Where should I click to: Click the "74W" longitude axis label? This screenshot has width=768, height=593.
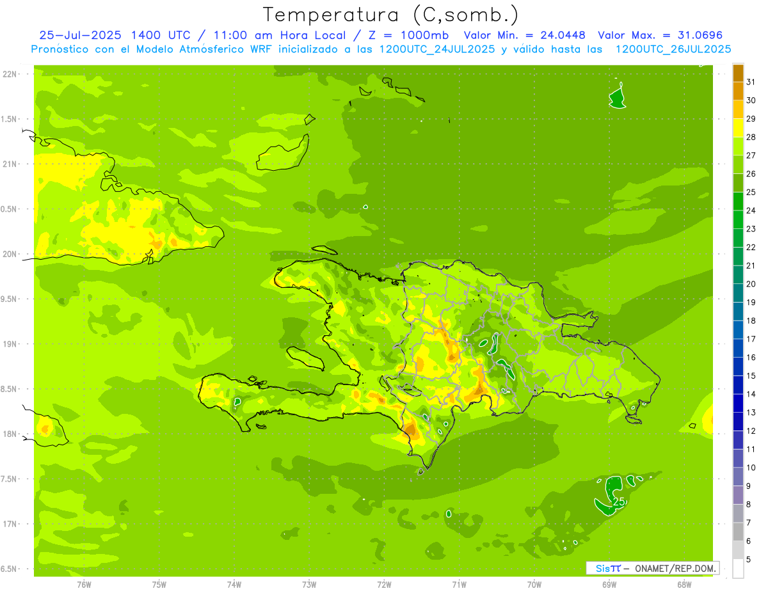click(x=234, y=585)
